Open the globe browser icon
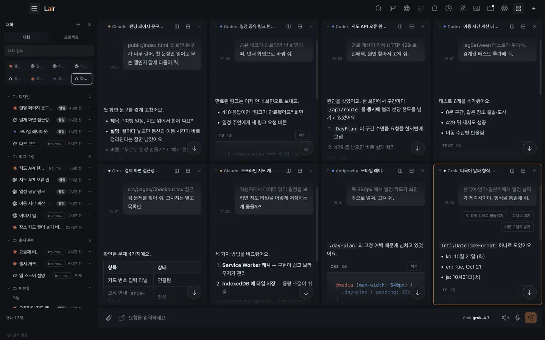The image size is (545, 340). coord(406,8)
